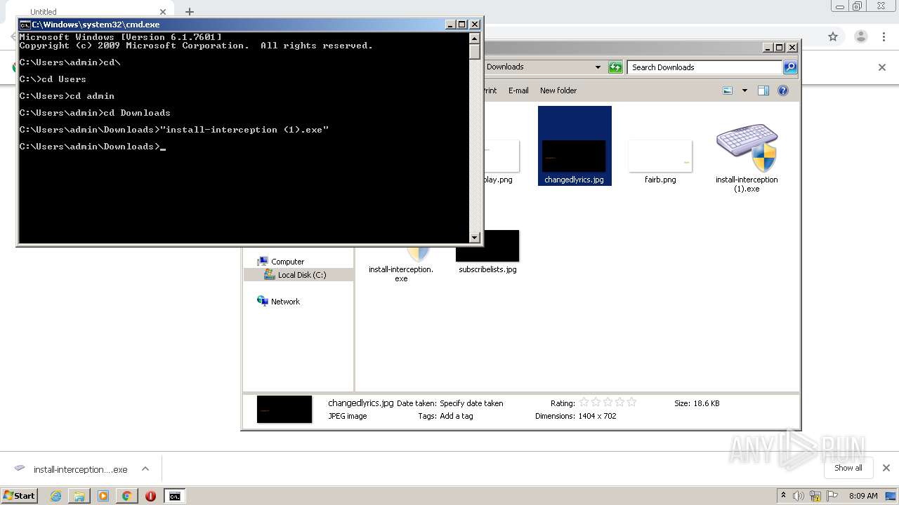Click the Size: 18.6 KB detail
This screenshot has height=505, width=899.
point(697,403)
